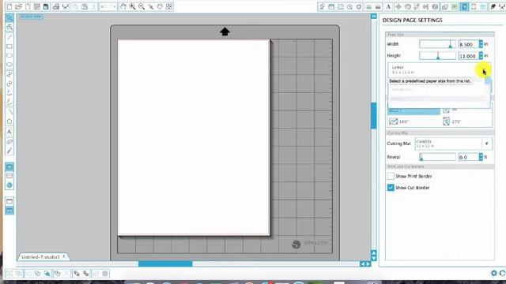Open the Cutting Mat CAMEO dropdown
506x284 pixels.
[x=454, y=144]
